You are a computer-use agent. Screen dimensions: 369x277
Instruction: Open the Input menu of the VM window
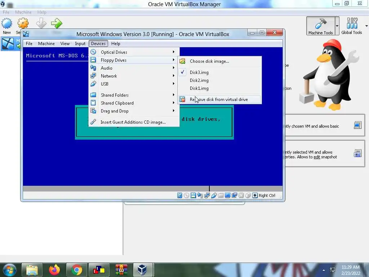tap(80, 44)
